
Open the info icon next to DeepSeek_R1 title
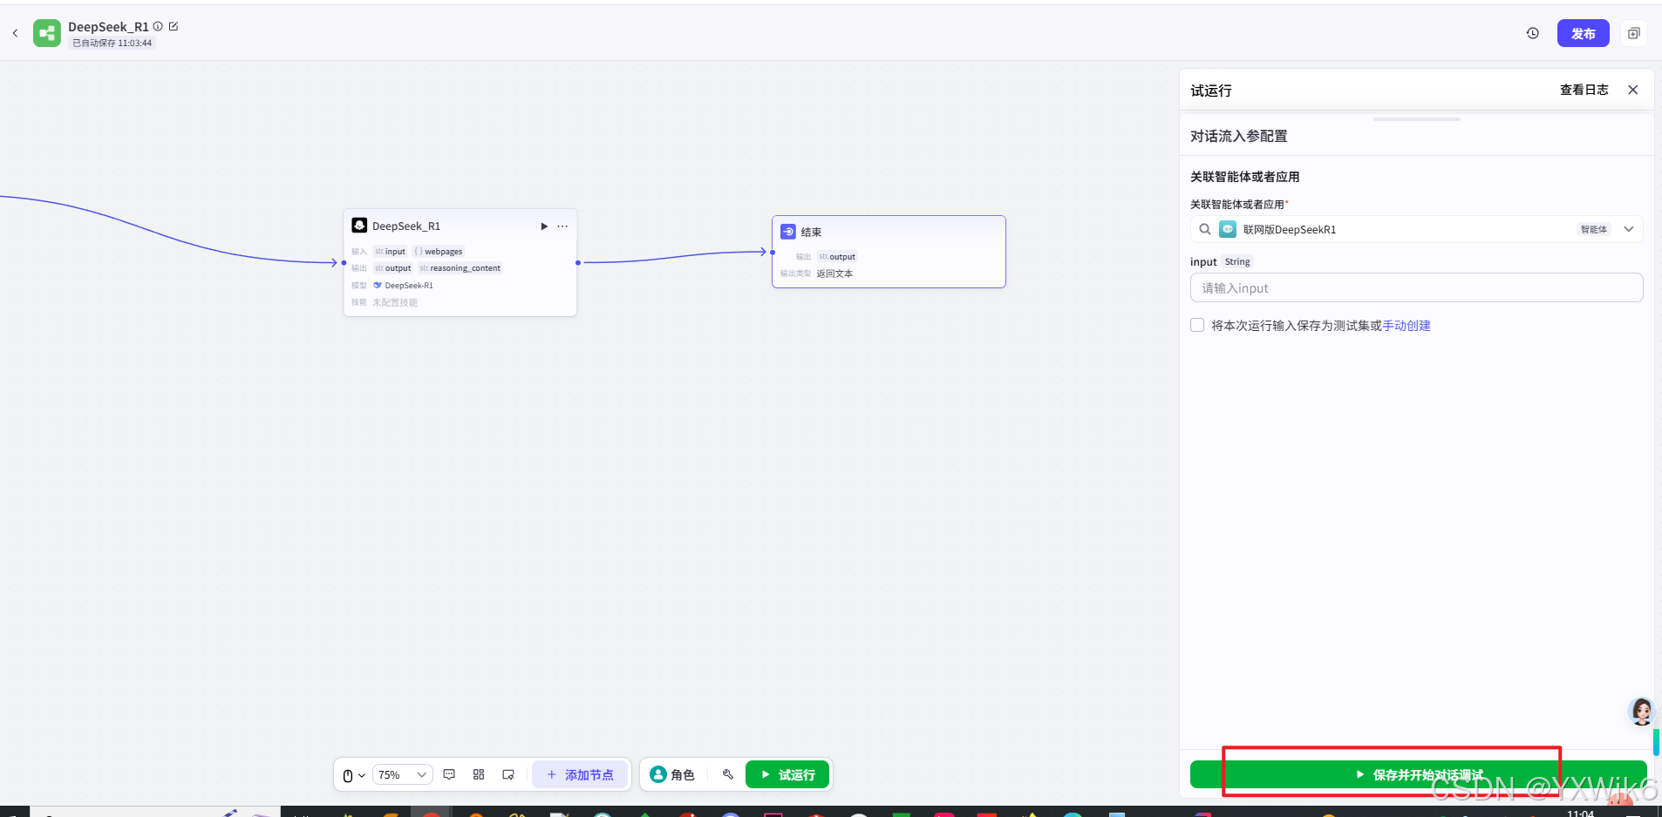pos(158,26)
